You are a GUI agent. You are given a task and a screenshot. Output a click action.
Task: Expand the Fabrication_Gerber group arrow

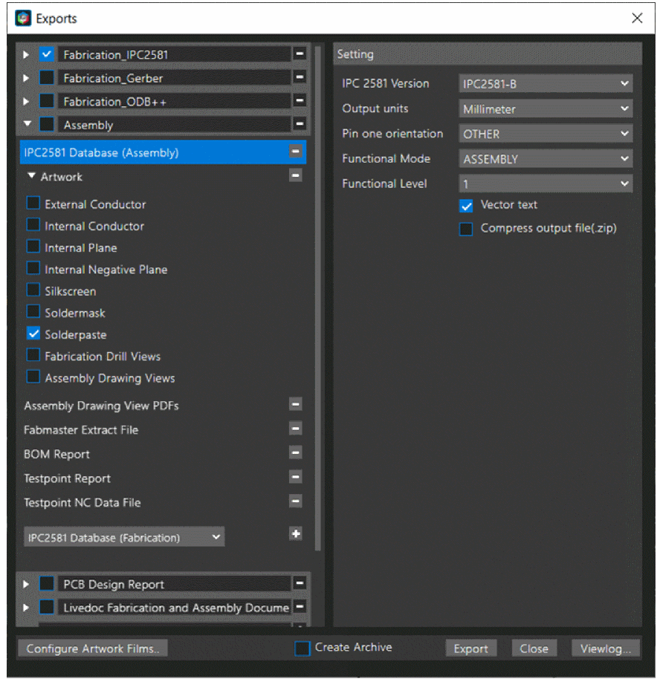[x=26, y=78]
